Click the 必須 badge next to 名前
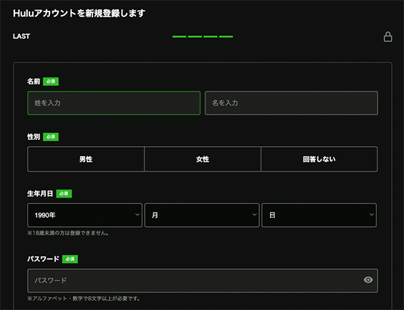The image size is (404, 310). pyautogui.click(x=51, y=82)
